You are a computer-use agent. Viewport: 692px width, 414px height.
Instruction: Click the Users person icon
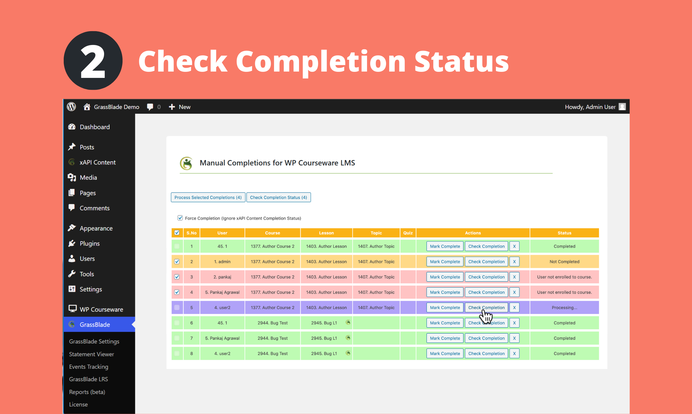[72, 258]
